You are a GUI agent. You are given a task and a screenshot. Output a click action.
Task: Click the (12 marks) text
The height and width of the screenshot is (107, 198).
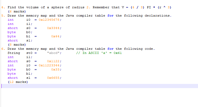click(18, 82)
